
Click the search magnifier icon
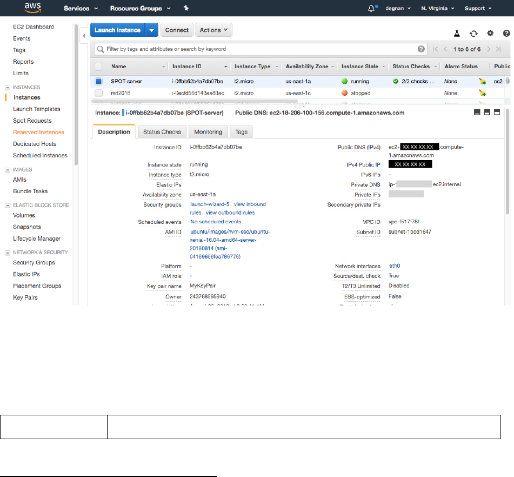pos(101,49)
